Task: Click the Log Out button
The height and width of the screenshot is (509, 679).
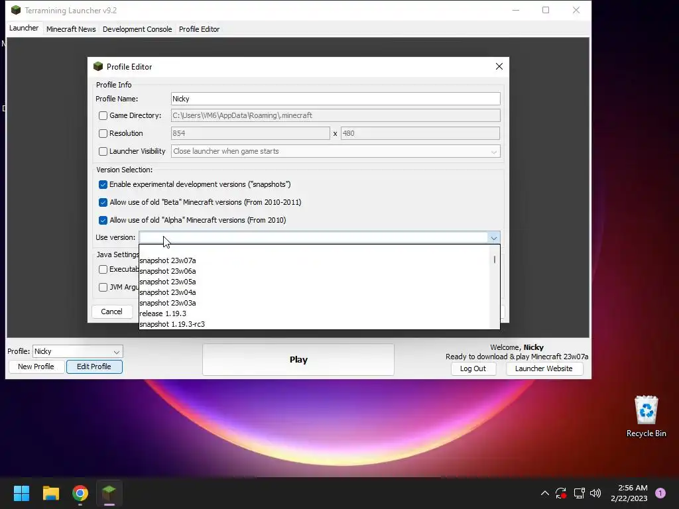Action: pos(473,368)
